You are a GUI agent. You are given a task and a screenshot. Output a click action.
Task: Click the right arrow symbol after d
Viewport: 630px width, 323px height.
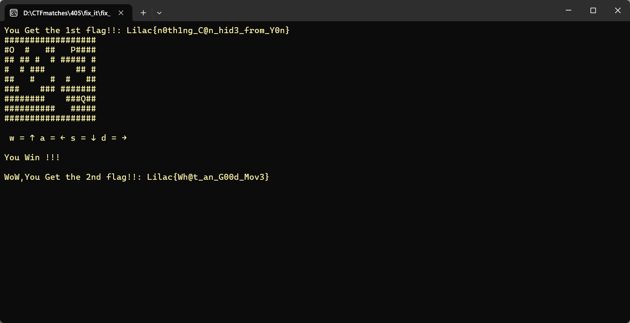[x=124, y=138]
